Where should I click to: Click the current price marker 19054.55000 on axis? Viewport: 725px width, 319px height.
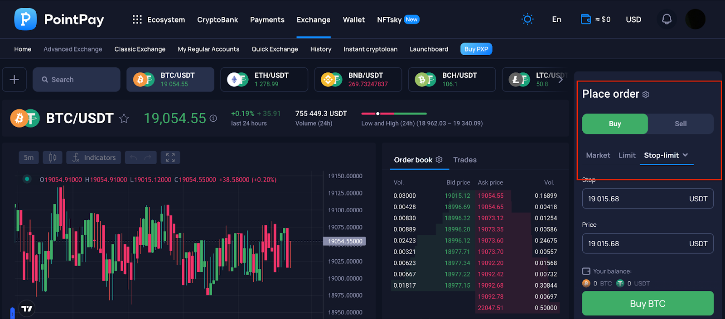(x=345, y=241)
